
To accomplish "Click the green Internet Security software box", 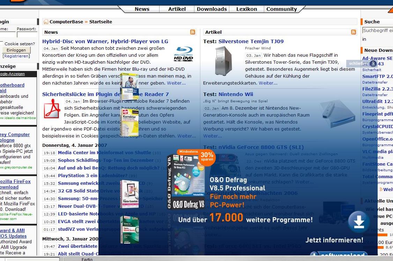I will 129,229.
